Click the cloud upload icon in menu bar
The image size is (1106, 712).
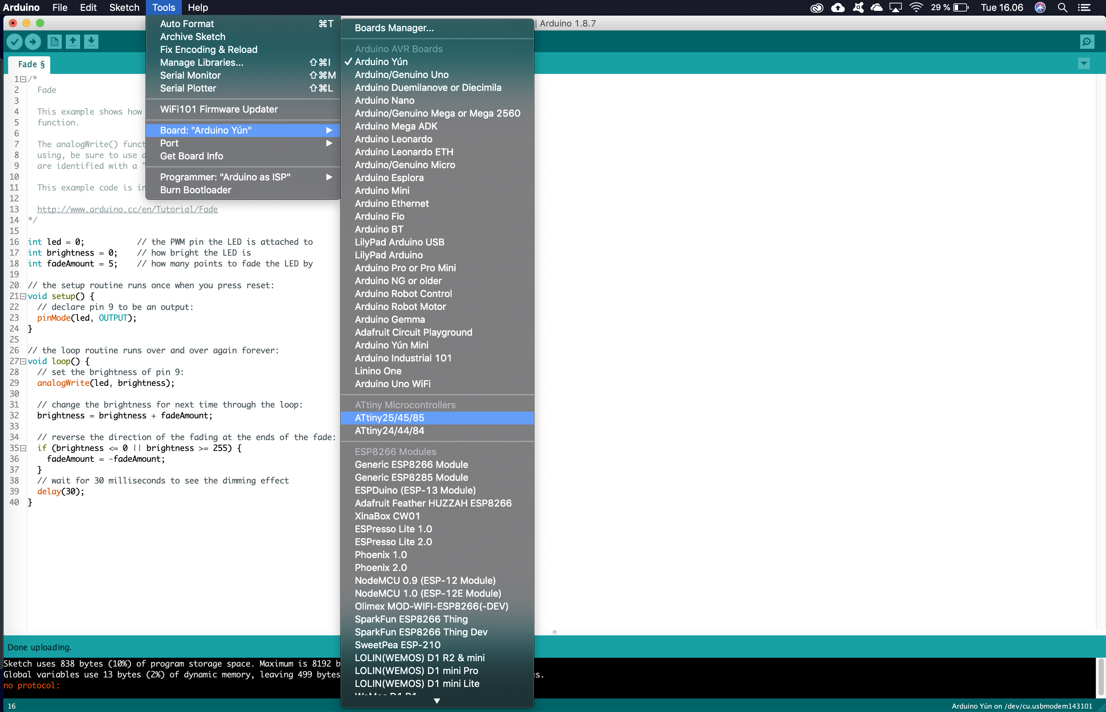pyautogui.click(x=838, y=7)
